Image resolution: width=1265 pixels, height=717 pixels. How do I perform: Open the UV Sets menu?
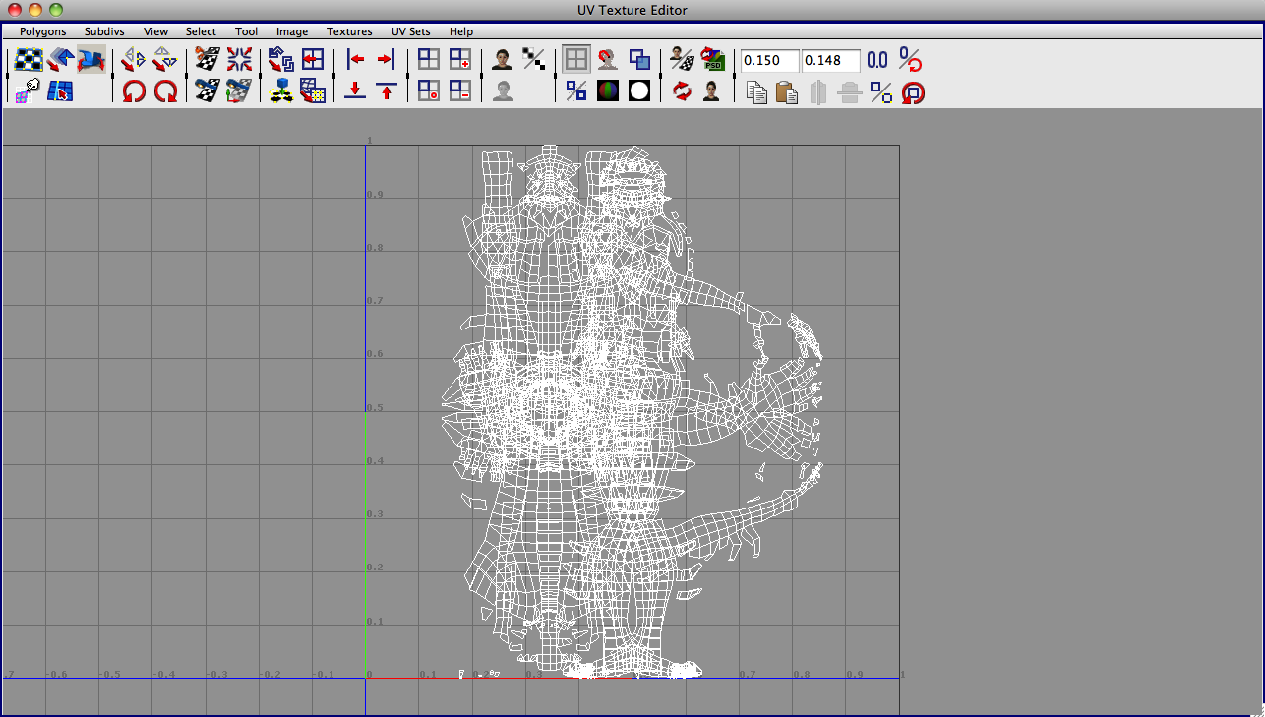coord(410,30)
